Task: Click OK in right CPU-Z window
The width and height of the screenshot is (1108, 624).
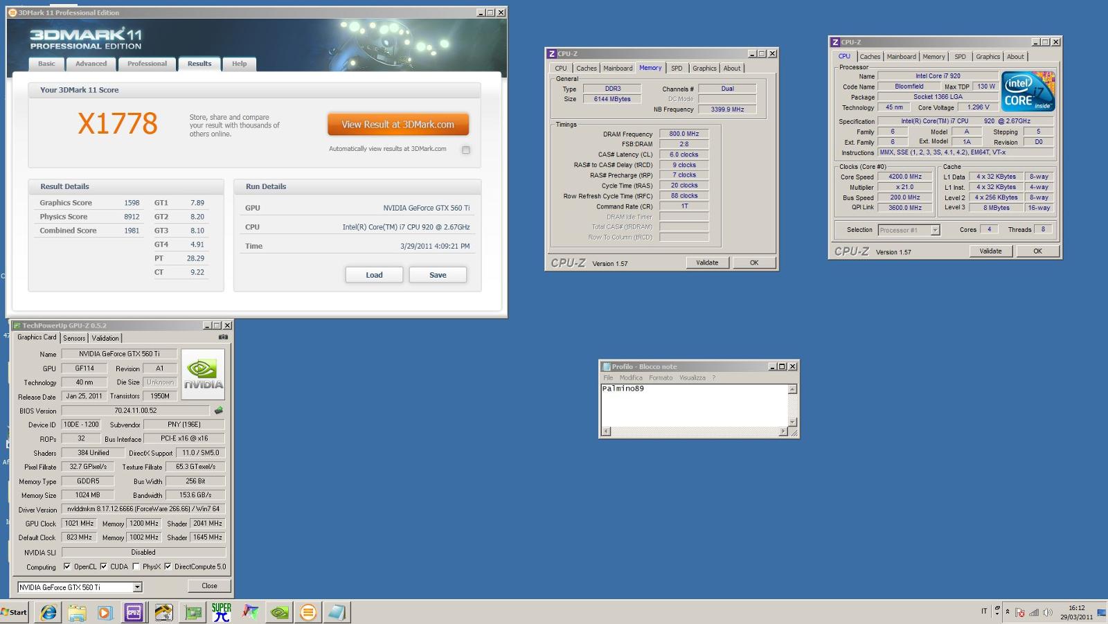Action: (x=1037, y=251)
